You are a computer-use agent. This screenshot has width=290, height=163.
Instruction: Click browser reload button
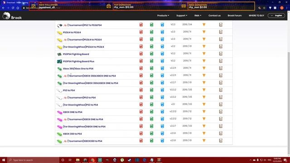[13, 8]
